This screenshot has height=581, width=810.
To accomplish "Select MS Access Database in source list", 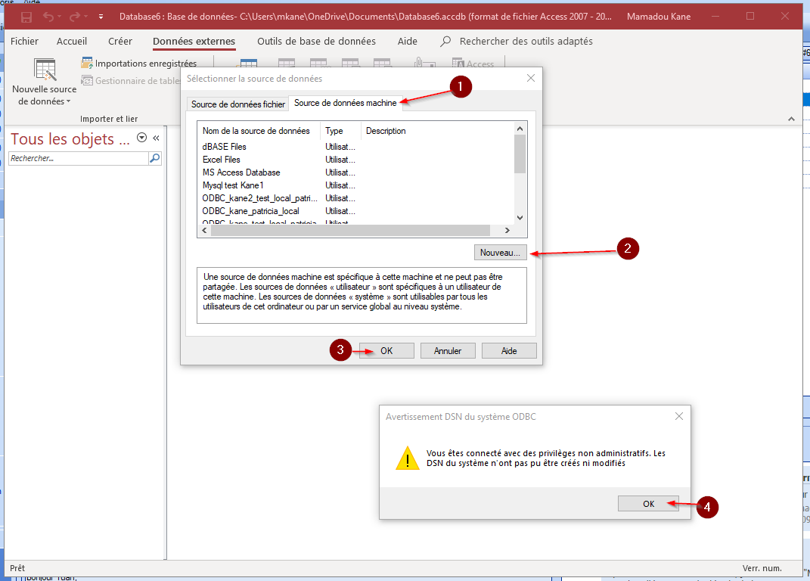I will point(241,172).
